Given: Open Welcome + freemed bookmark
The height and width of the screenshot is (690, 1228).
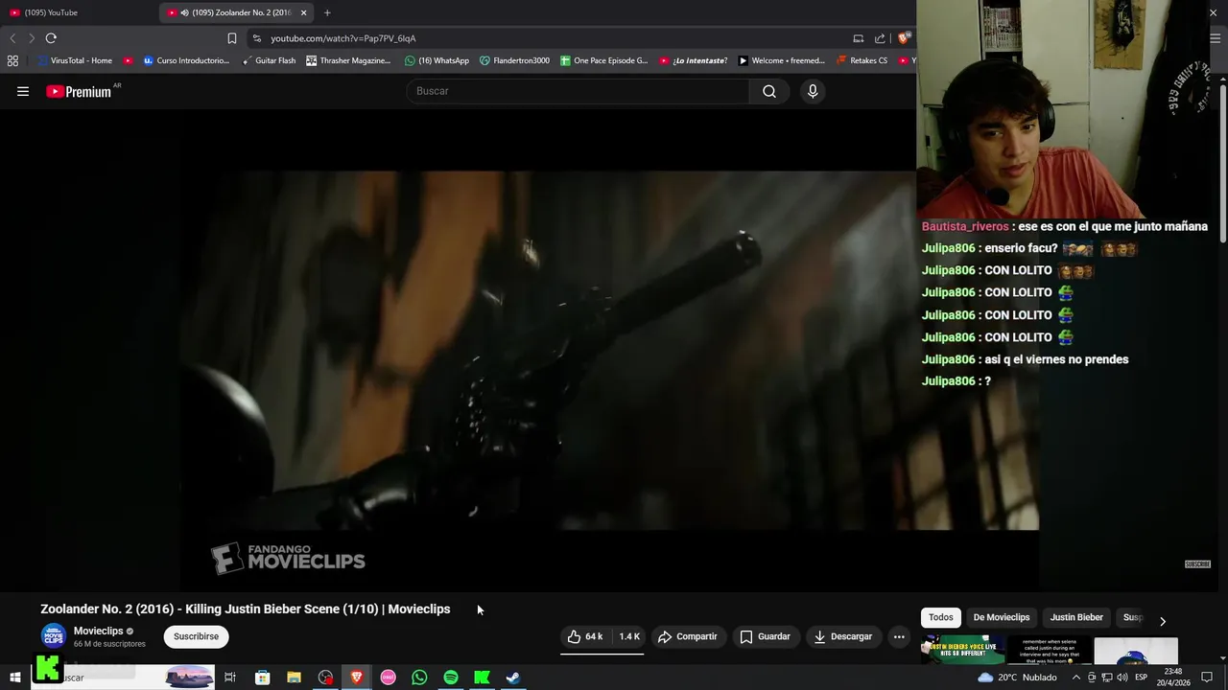Looking at the screenshot, I should [781, 60].
